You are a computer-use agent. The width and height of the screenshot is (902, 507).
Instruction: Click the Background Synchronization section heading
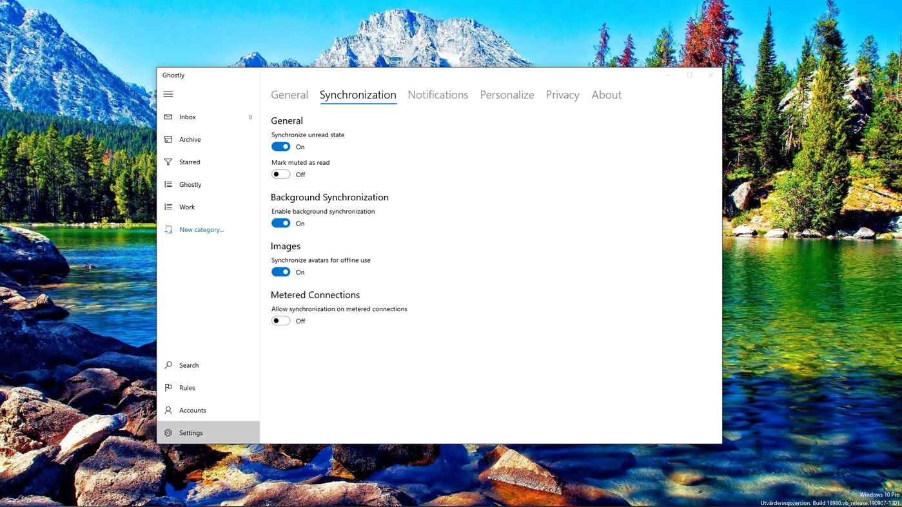click(329, 197)
